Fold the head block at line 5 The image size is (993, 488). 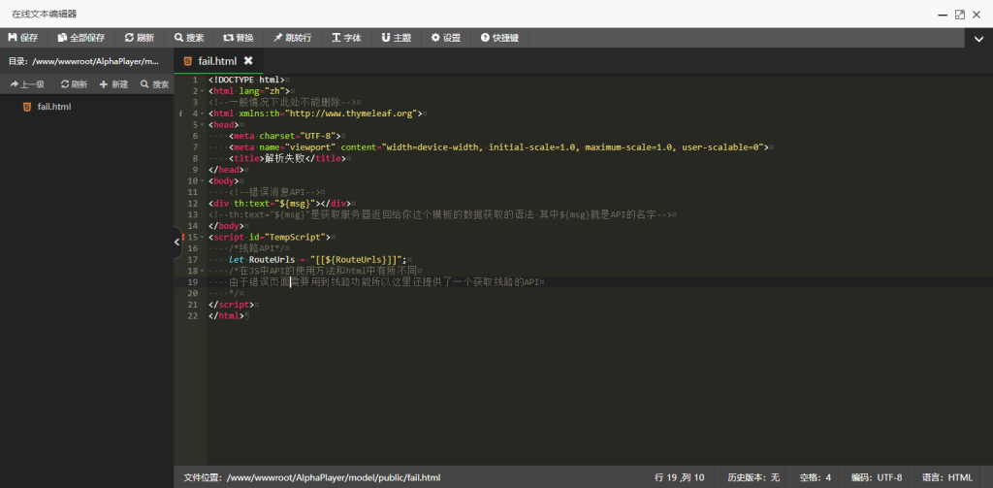(x=202, y=125)
